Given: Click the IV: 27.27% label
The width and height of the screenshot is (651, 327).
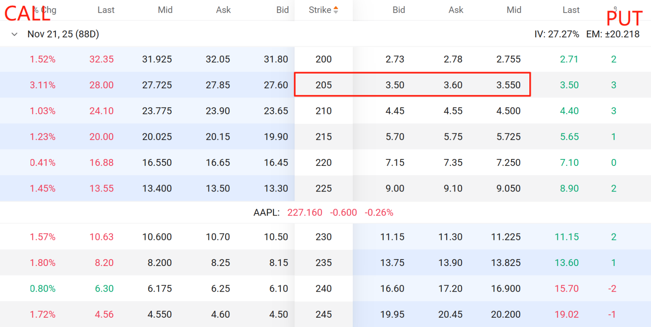Looking at the screenshot, I should point(557,34).
